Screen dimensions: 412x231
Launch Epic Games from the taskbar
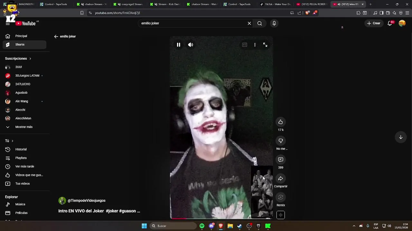258,226
